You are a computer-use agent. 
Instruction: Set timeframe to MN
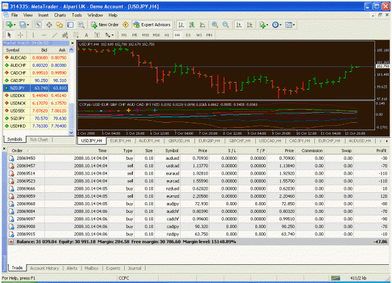click(209, 35)
